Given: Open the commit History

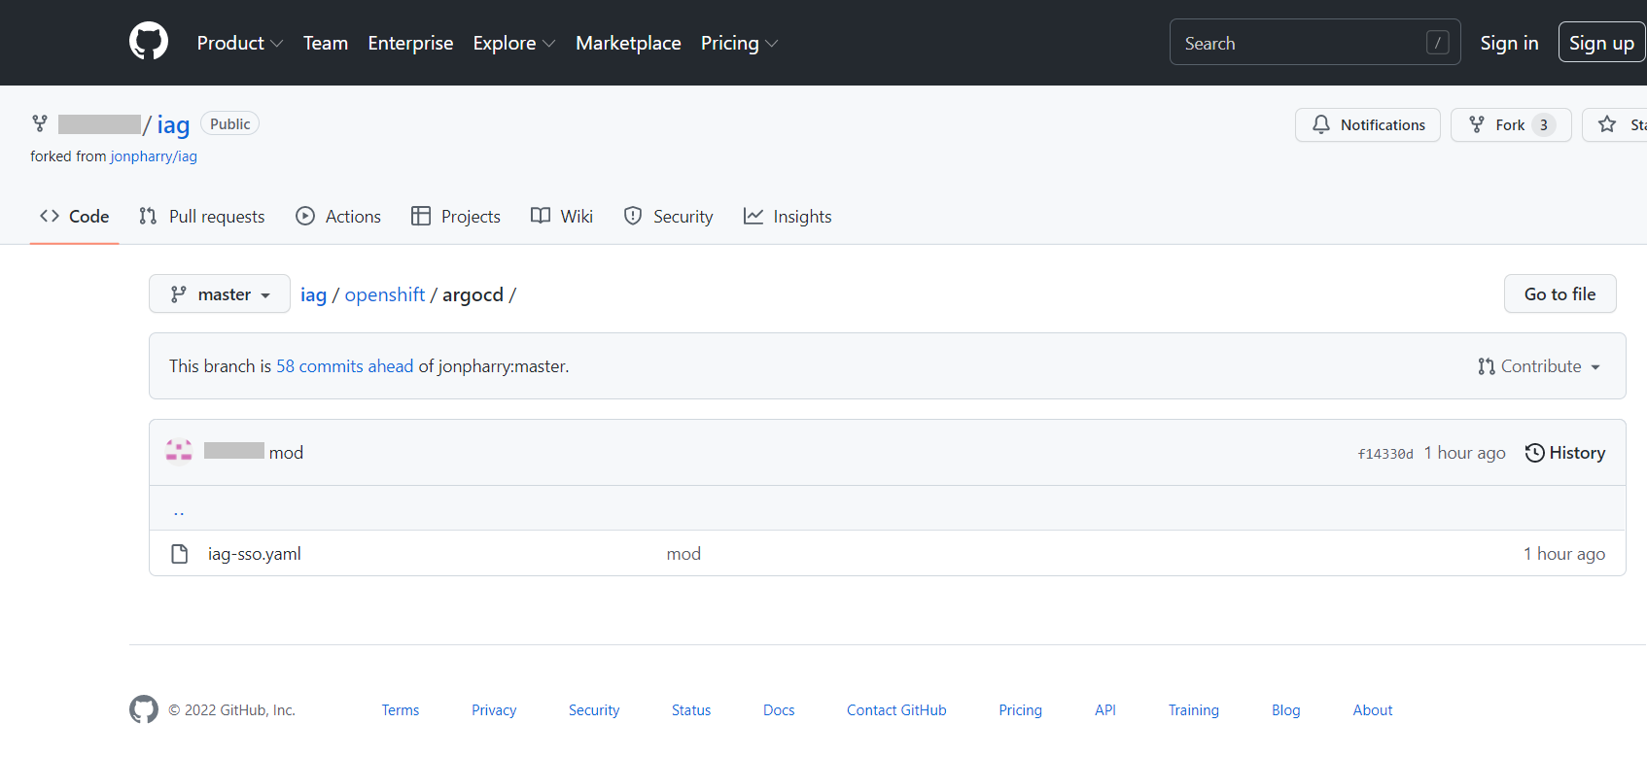Looking at the screenshot, I should click(x=1564, y=453).
